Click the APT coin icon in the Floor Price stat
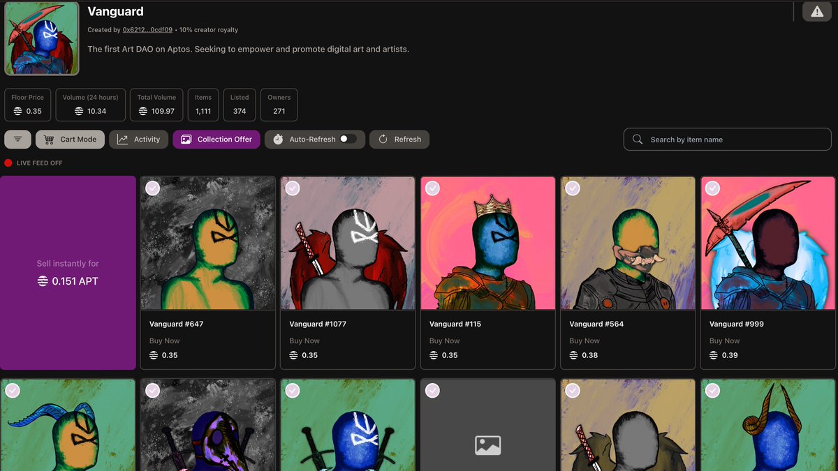This screenshot has height=471, width=838. [x=17, y=111]
